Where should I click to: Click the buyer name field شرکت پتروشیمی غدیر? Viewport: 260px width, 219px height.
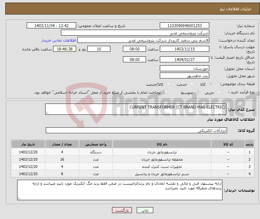pos(135,33)
